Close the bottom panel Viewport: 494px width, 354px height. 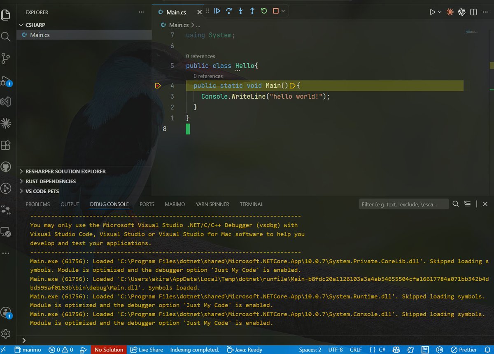pos(485,204)
